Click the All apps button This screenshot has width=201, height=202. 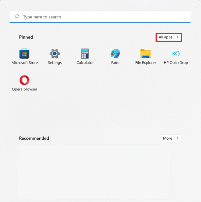169,37
